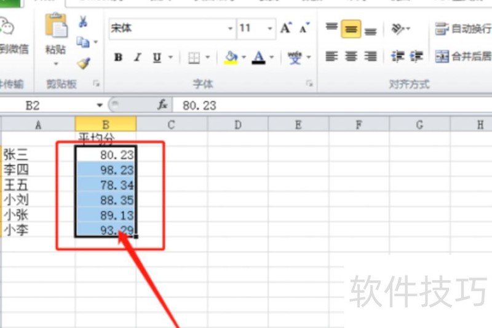492x328 pixels.
Task: Open the font group dialog launcher
Action: pyautogui.click(x=310, y=84)
